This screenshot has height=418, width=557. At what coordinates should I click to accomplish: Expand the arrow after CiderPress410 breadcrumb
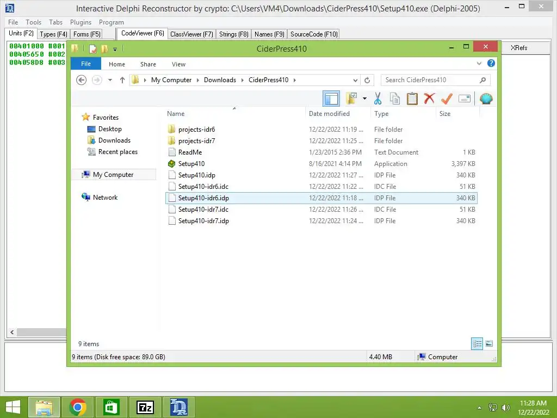click(x=294, y=80)
